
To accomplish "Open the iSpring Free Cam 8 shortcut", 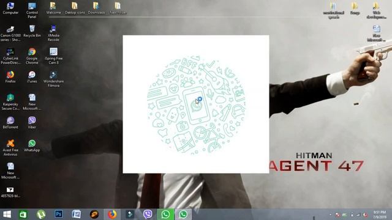I will coord(53,56).
